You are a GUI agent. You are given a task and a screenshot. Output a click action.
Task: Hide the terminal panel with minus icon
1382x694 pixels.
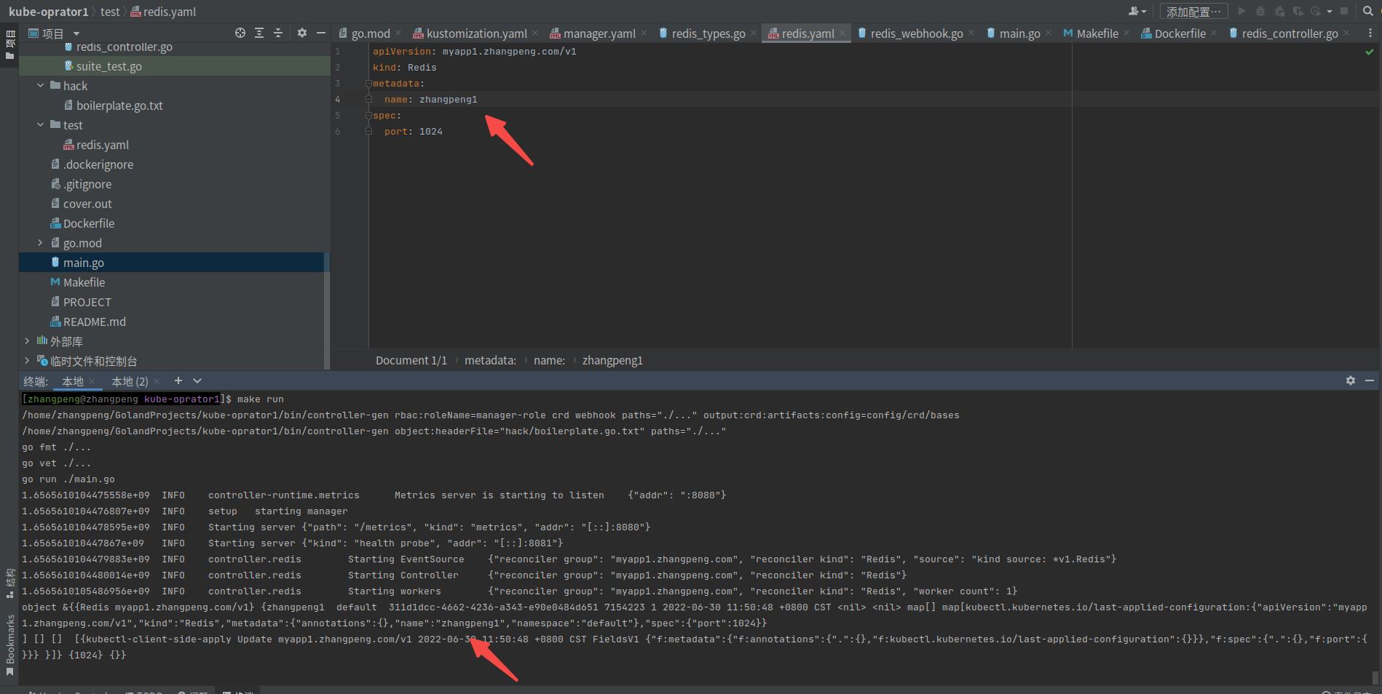coord(1370,380)
